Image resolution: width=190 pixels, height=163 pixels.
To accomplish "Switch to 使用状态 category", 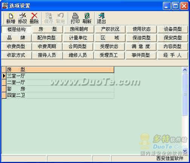I will [x=141, y=29].
